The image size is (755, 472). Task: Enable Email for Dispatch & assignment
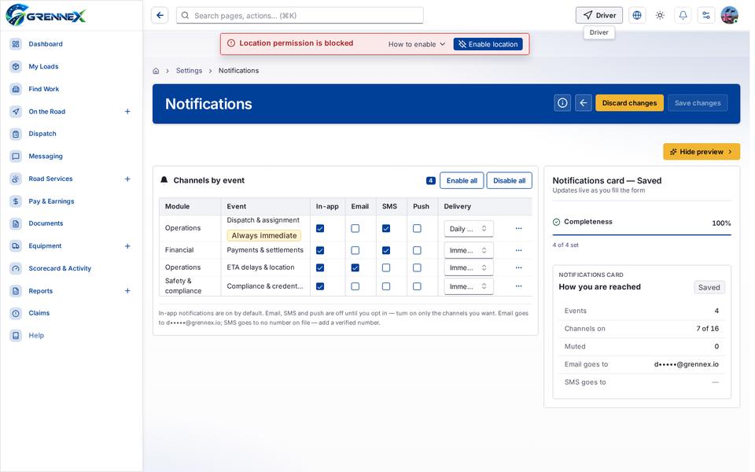click(x=355, y=228)
